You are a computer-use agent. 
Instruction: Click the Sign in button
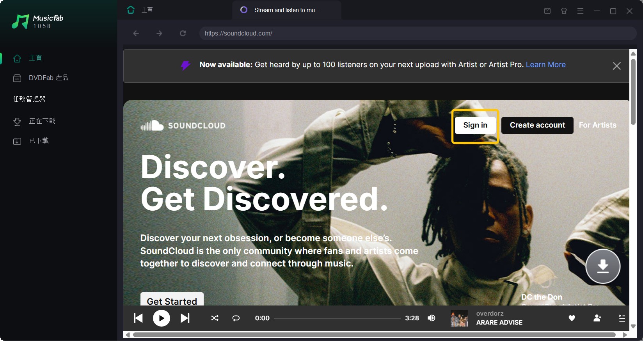coord(475,125)
